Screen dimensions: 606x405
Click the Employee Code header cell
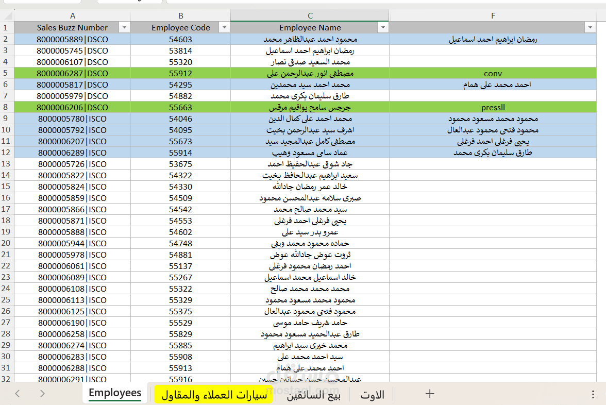180,27
